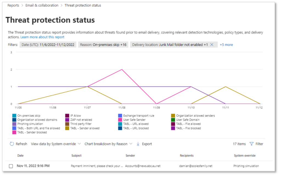Screen dimensions: 281x175
Task: Open Export via the download icon
Action: tap(138, 144)
